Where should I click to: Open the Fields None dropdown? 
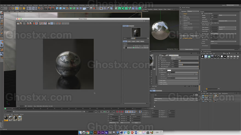pos(223,41)
